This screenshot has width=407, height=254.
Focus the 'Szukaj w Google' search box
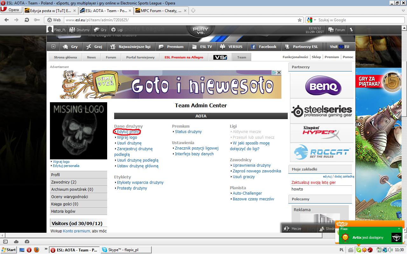point(359,20)
